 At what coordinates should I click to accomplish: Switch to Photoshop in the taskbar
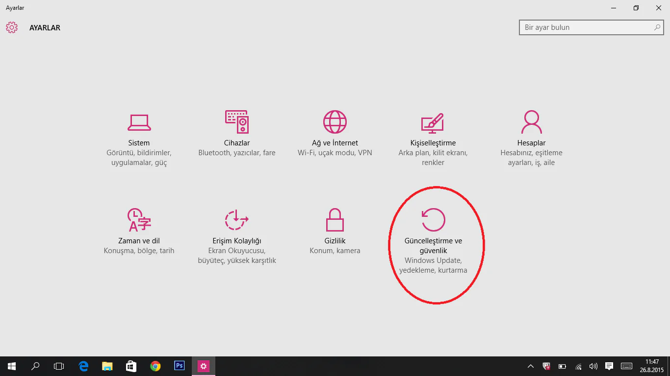tap(180, 366)
